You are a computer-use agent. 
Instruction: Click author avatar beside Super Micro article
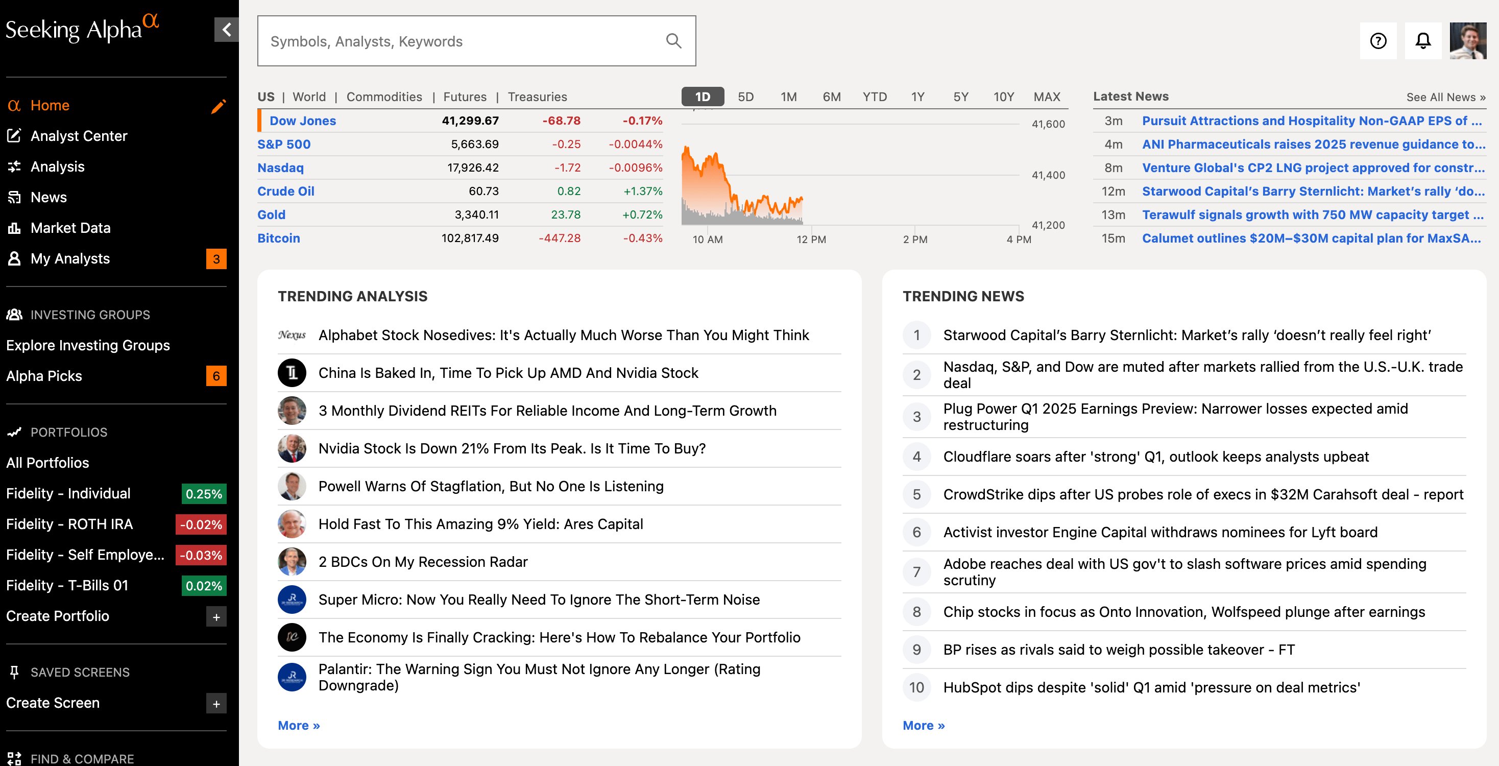click(292, 600)
